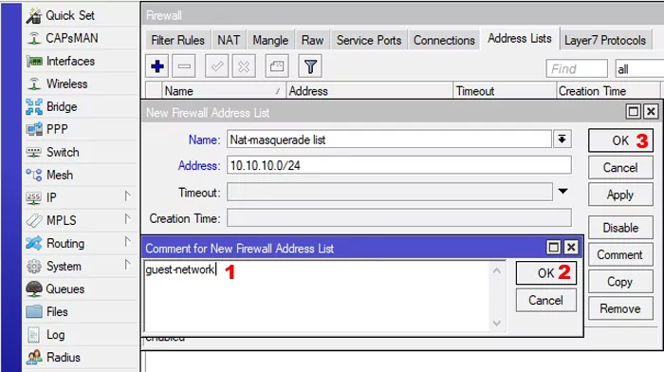Switch to the Service Ports tab
The height and width of the screenshot is (372, 664).
coord(369,40)
